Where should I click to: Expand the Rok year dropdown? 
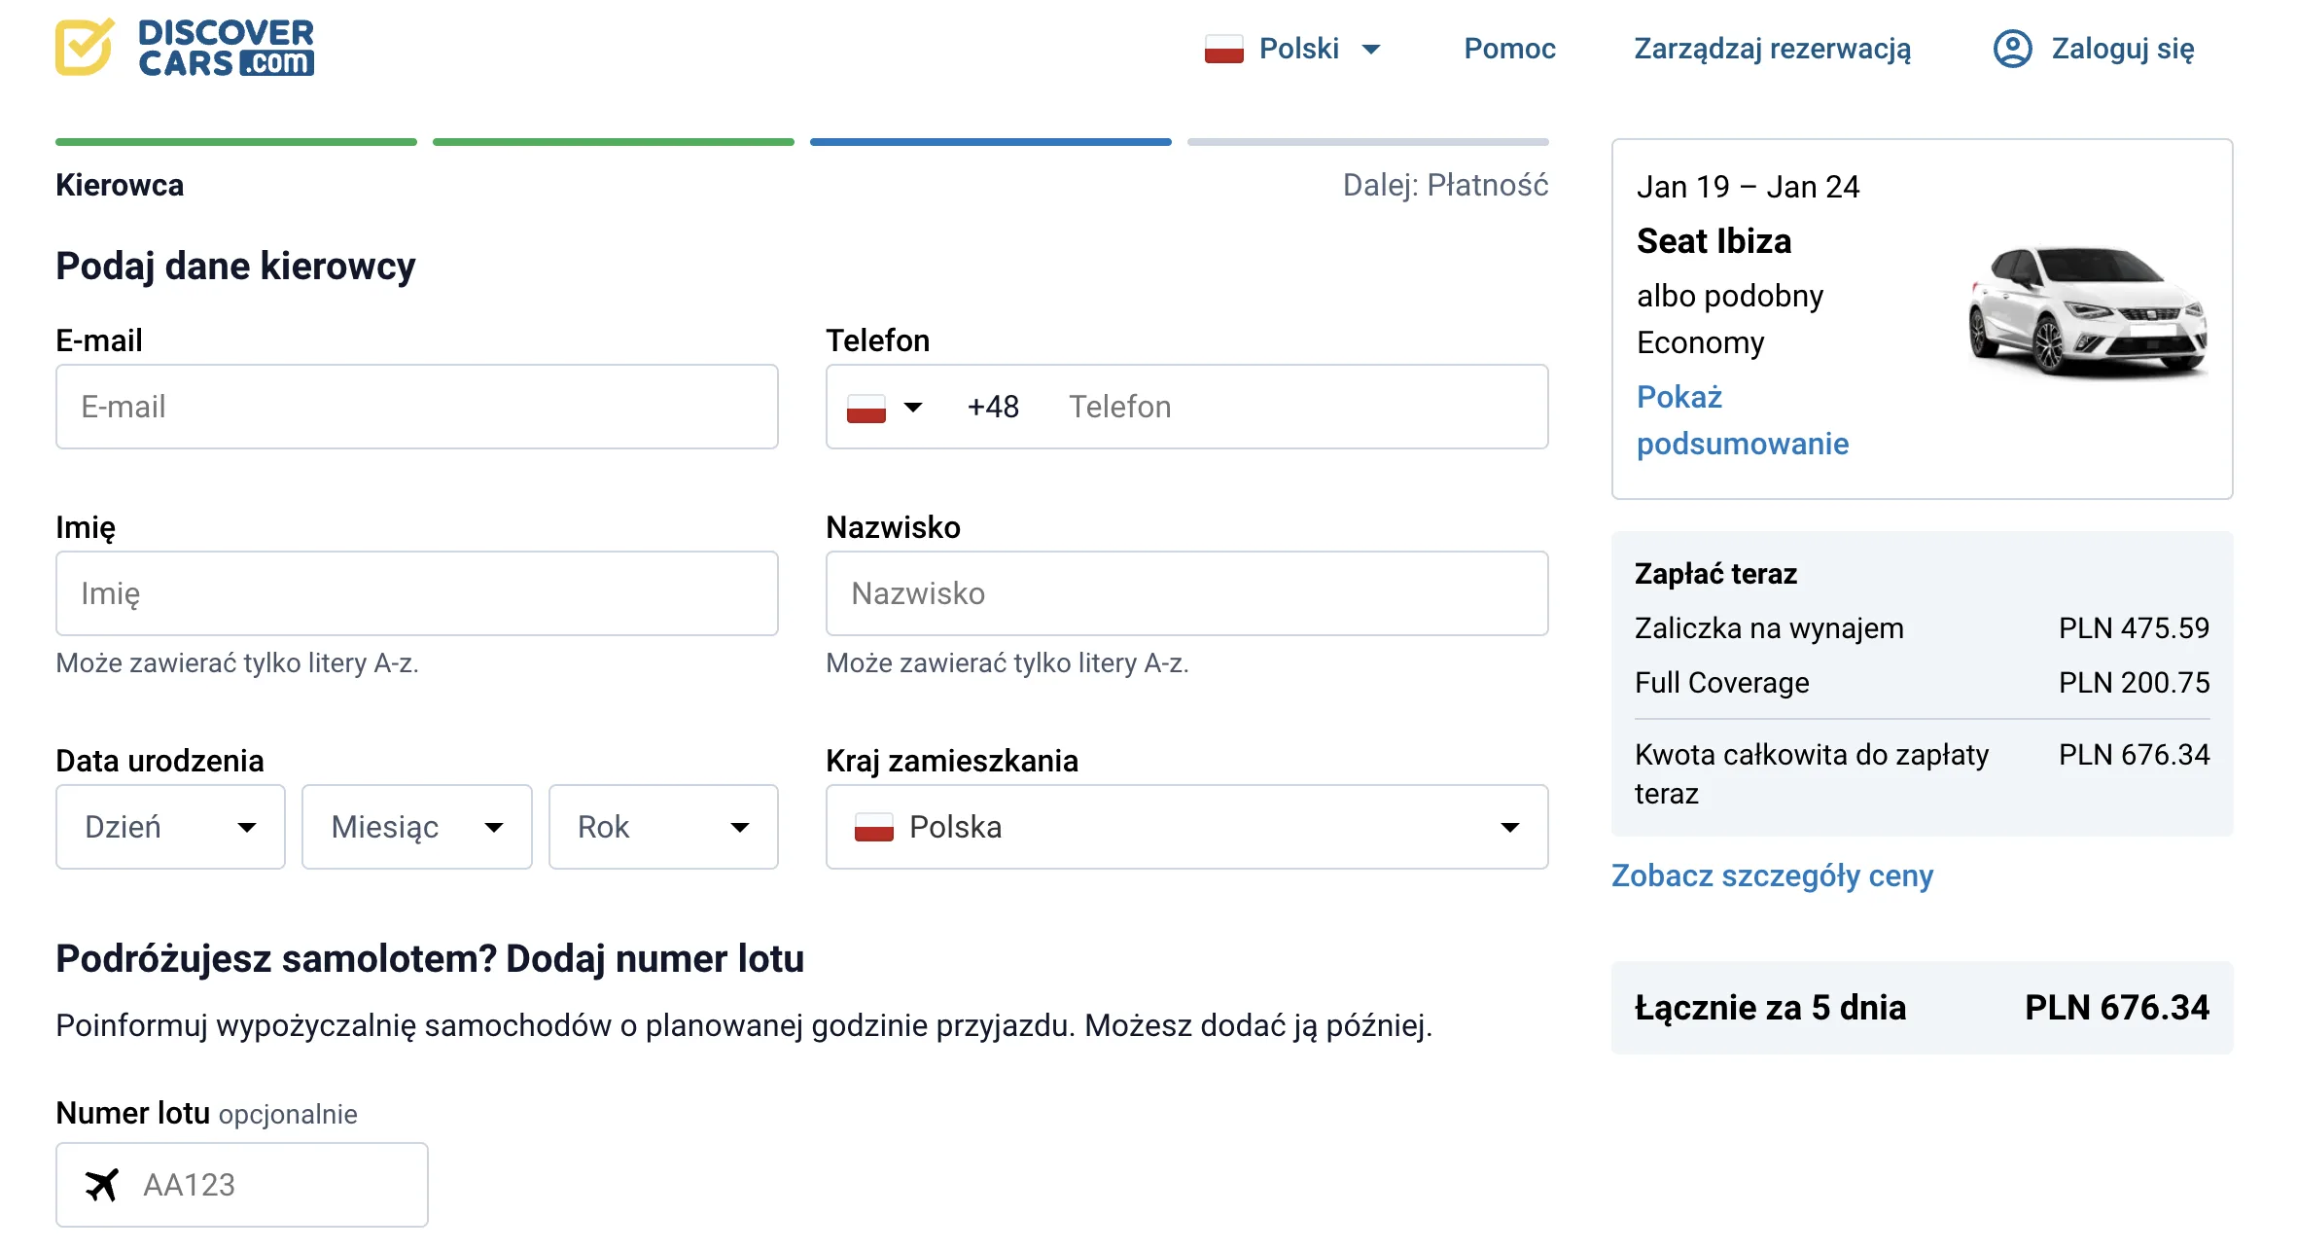tap(662, 827)
